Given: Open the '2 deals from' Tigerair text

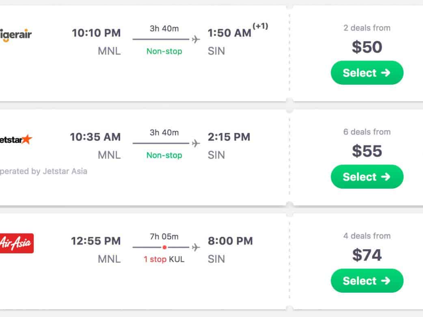Looking at the screenshot, I should [367, 28].
